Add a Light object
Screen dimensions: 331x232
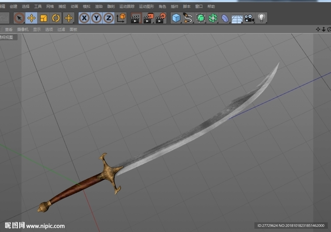pyautogui.click(x=262, y=18)
